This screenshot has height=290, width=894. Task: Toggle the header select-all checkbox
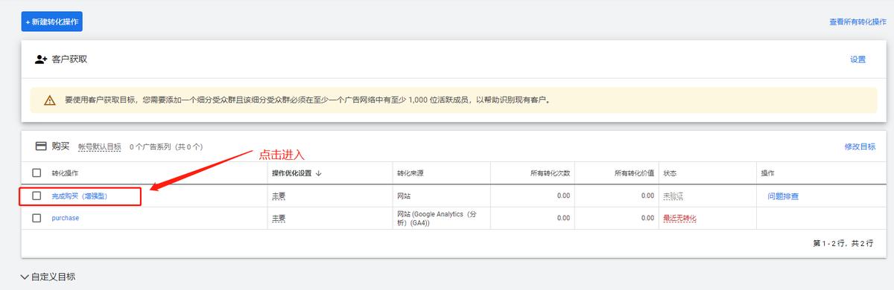pyautogui.click(x=37, y=173)
